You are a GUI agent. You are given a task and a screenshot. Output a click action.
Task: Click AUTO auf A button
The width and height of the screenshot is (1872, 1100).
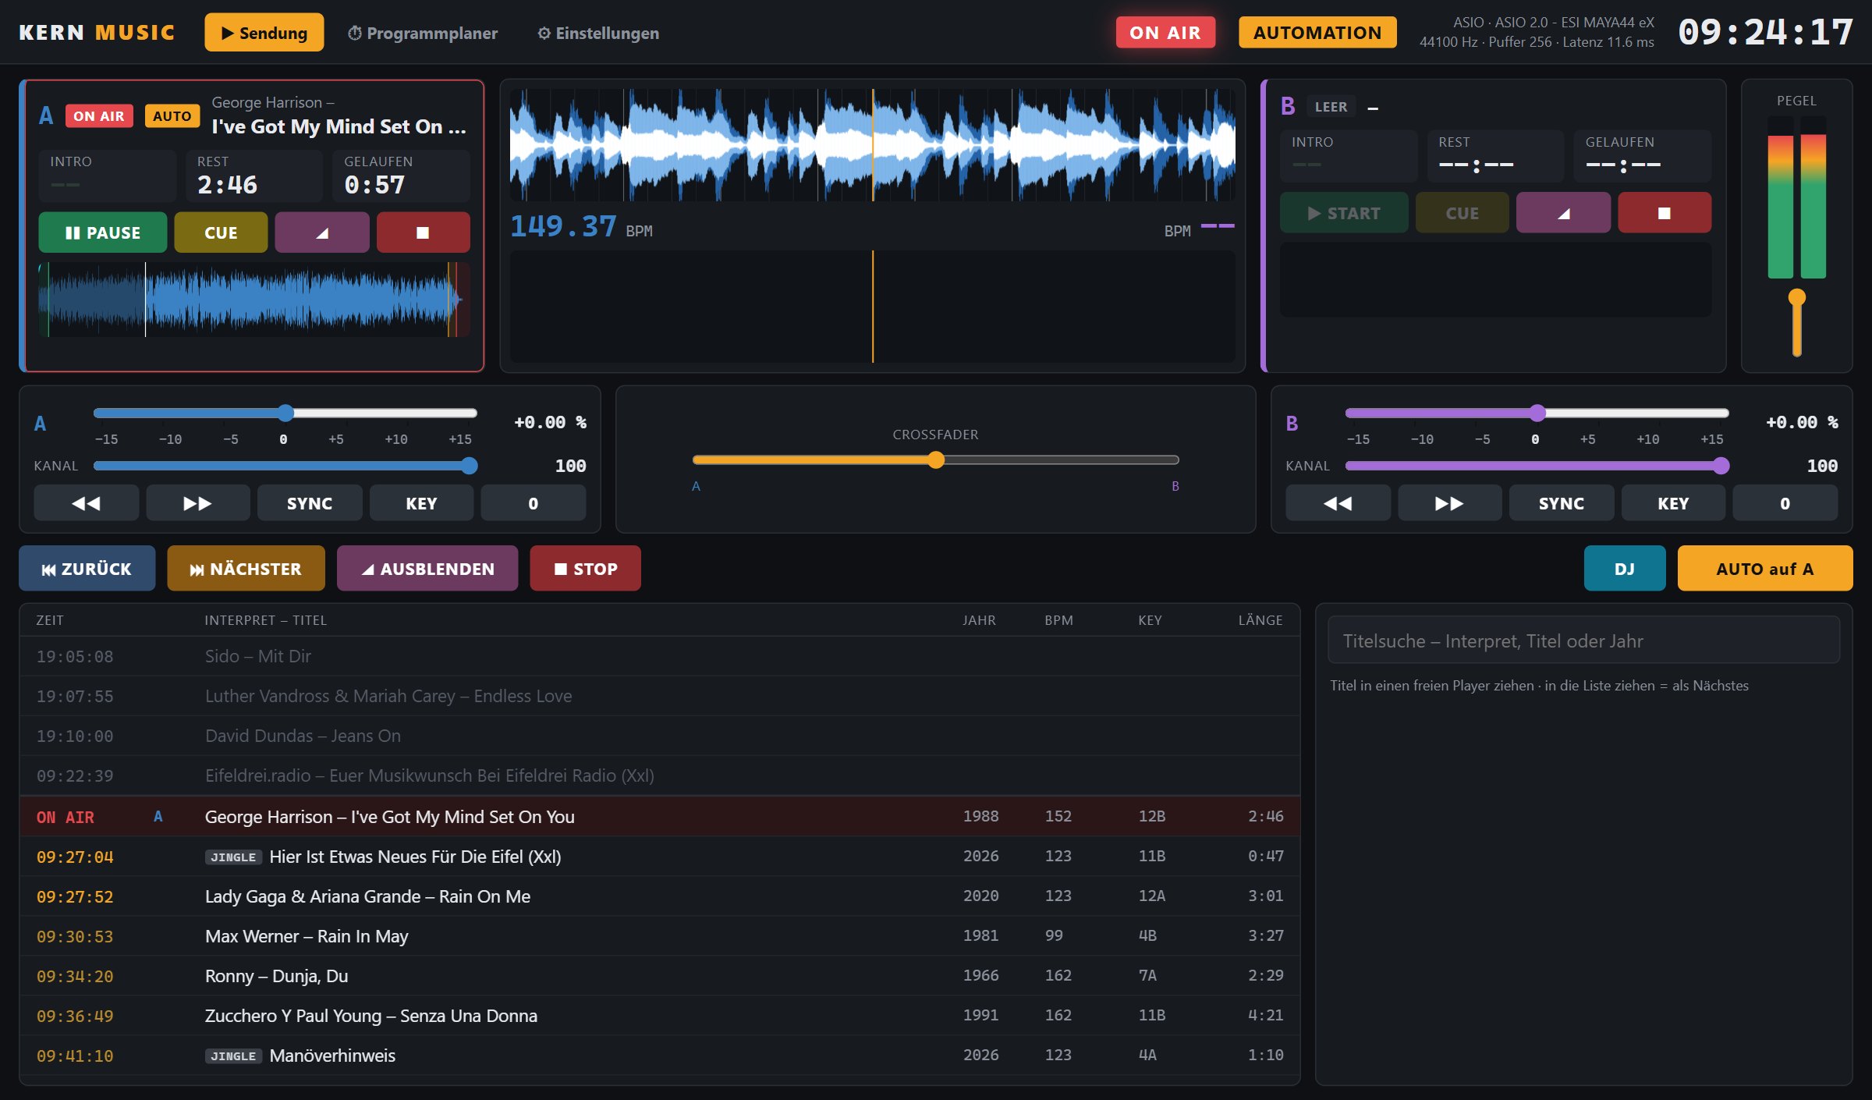pos(1765,569)
